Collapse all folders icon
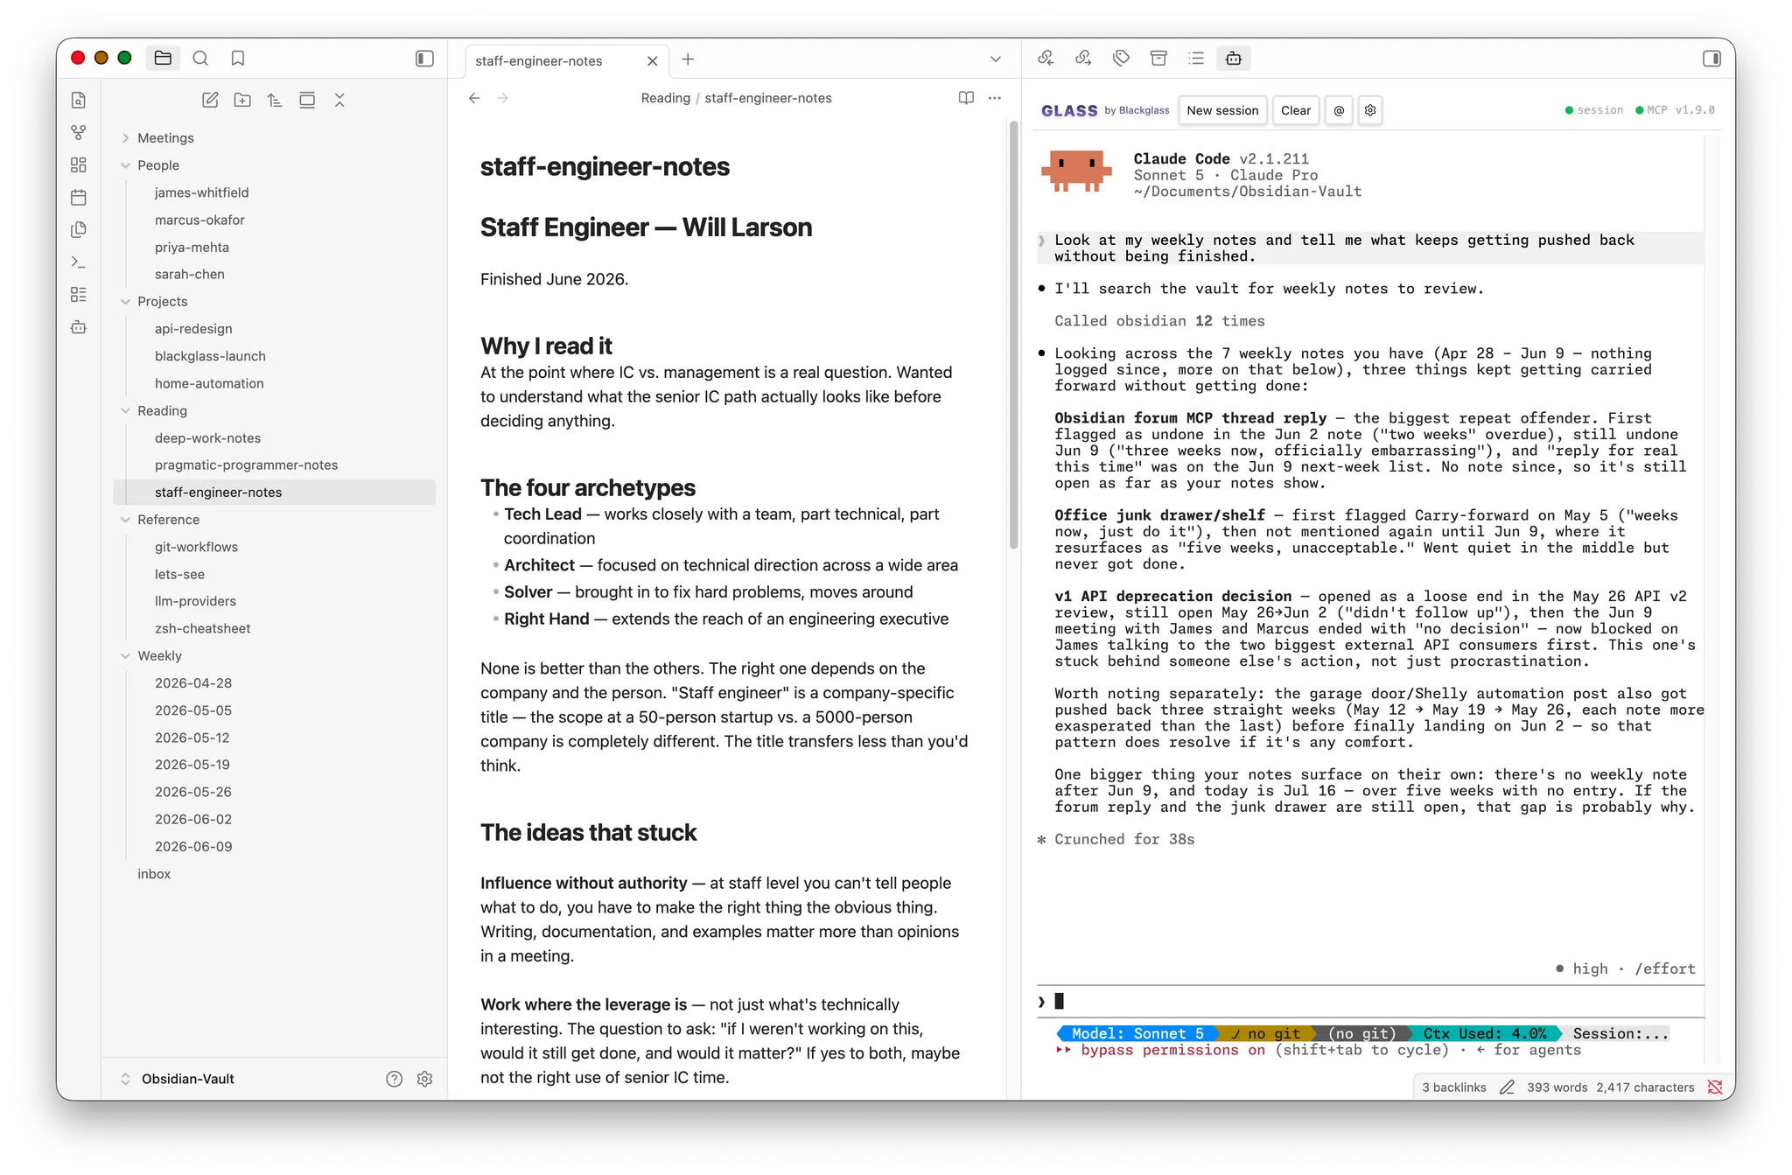1792x1175 pixels. (x=339, y=100)
